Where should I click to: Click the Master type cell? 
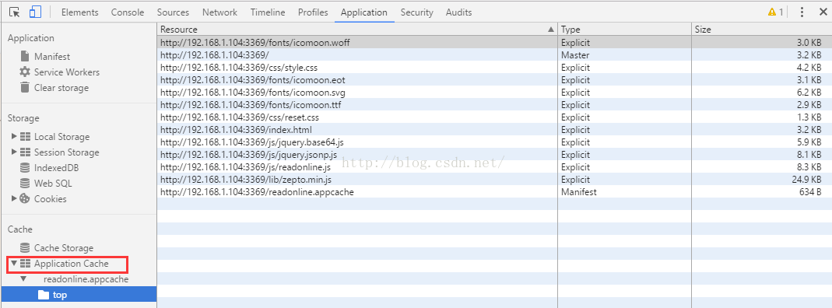(624, 54)
